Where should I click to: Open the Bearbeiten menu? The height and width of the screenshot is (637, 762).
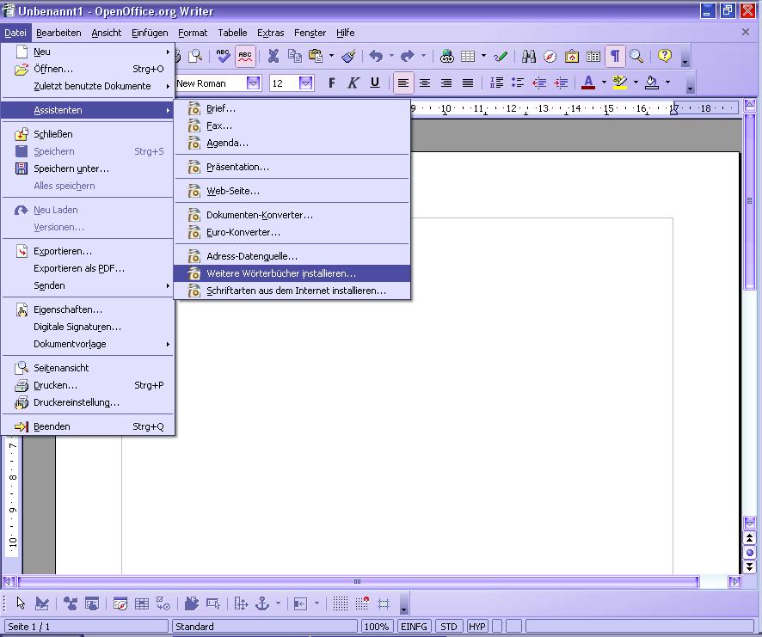tap(58, 33)
